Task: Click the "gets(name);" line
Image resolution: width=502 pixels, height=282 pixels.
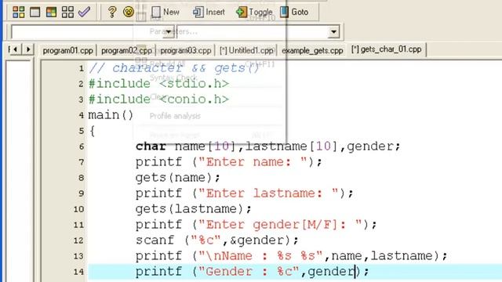Action: (178, 178)
